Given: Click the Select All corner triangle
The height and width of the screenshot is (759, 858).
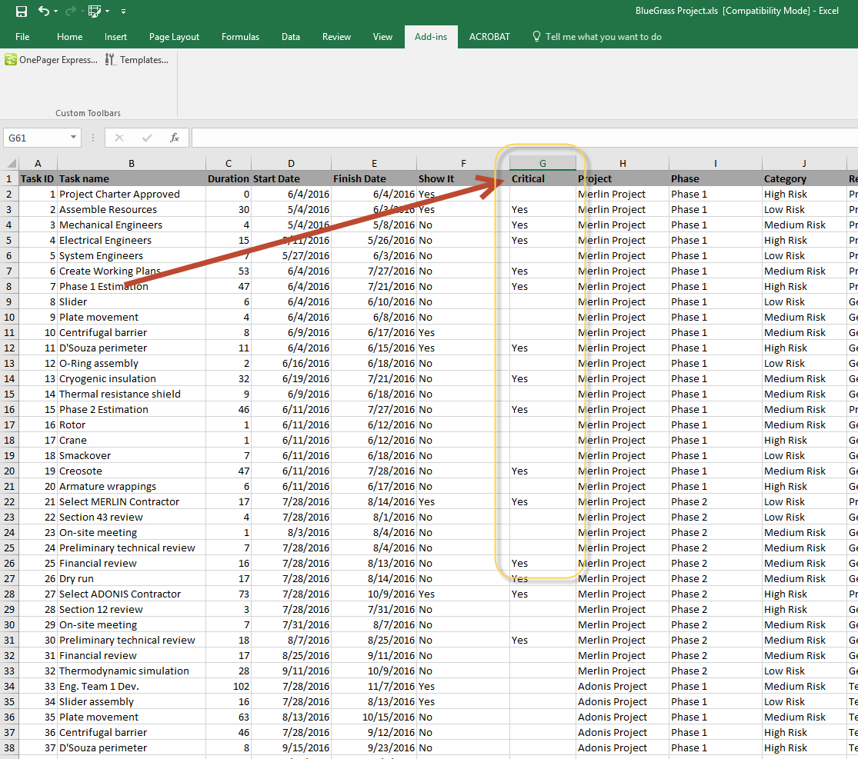Looking at the screenshot, I should pos(11,164).
